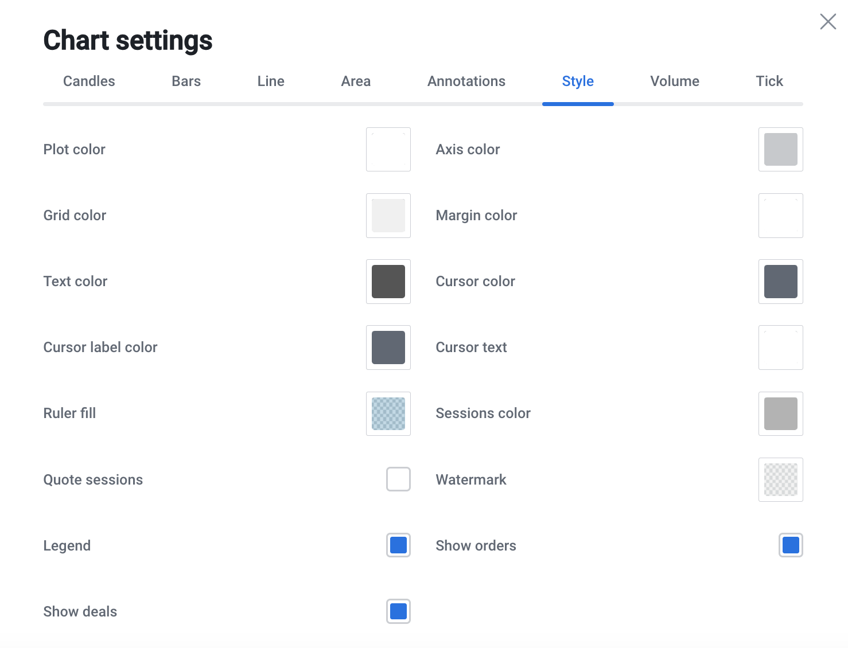The image size is (848, 648).
Task: Open the Watermark color swatch
Action: 780,479
